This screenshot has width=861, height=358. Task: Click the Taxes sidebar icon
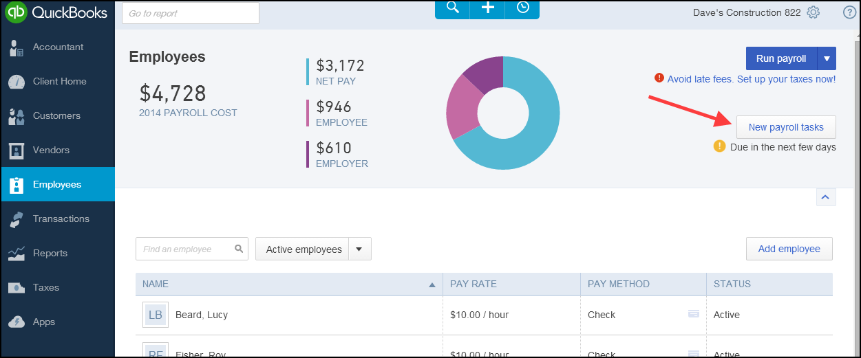click(x=17, y=288)
